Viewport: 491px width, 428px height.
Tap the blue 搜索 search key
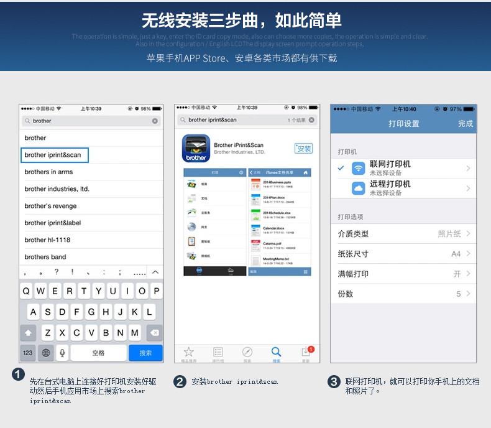click(145, 353)
